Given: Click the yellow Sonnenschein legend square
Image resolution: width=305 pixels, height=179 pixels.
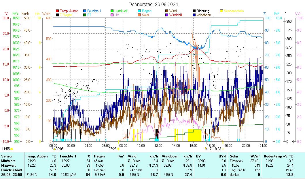Looking at the screenshot, I should 221,11.
